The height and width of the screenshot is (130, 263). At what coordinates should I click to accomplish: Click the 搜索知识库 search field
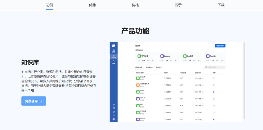click(x=215, y=67)
